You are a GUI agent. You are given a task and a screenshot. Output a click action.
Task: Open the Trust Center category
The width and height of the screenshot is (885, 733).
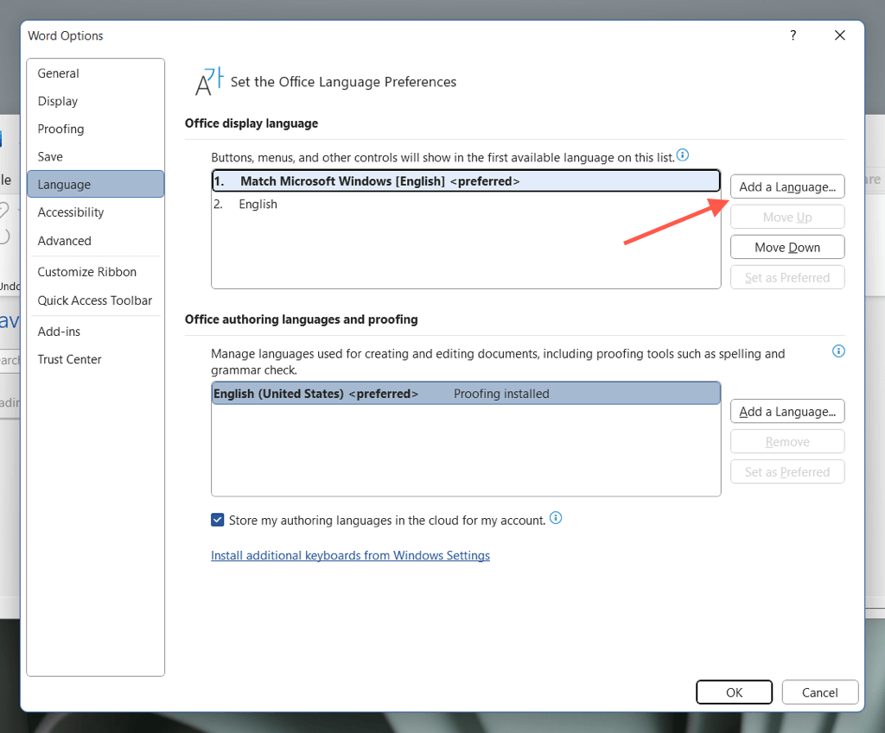(x=69, y=359)
